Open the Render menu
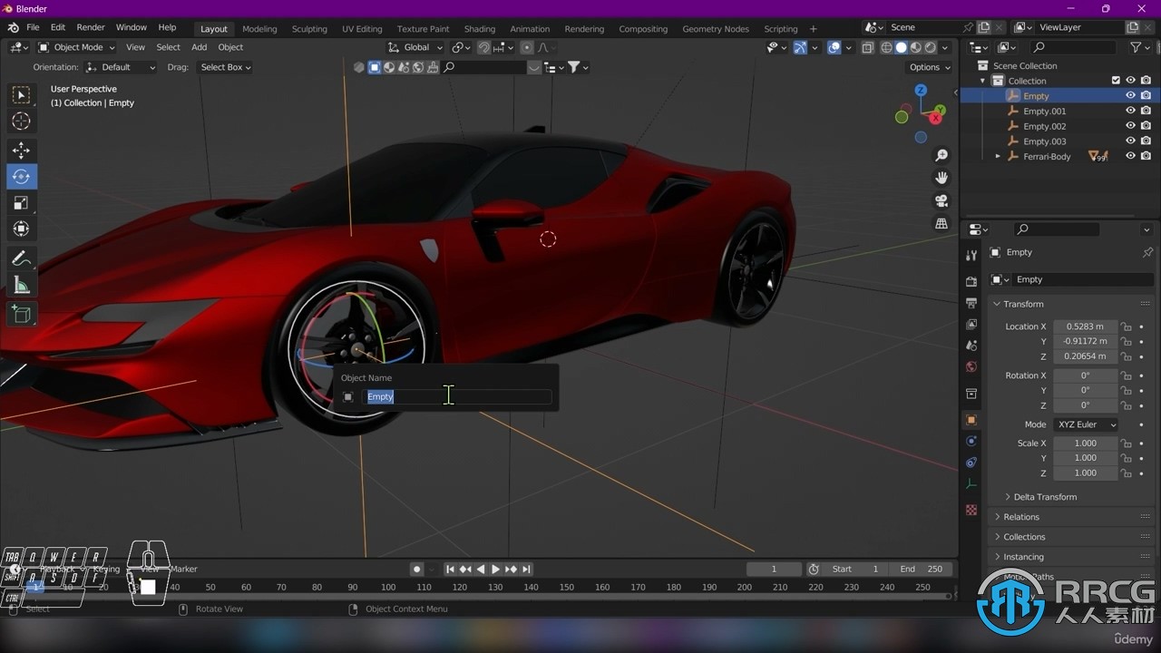Screen dimensions: 1161x653 (x=91, y=28)
